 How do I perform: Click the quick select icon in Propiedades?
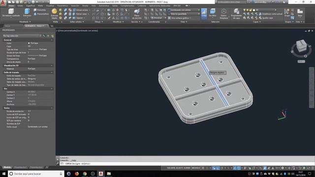click(x=53, y=36)
